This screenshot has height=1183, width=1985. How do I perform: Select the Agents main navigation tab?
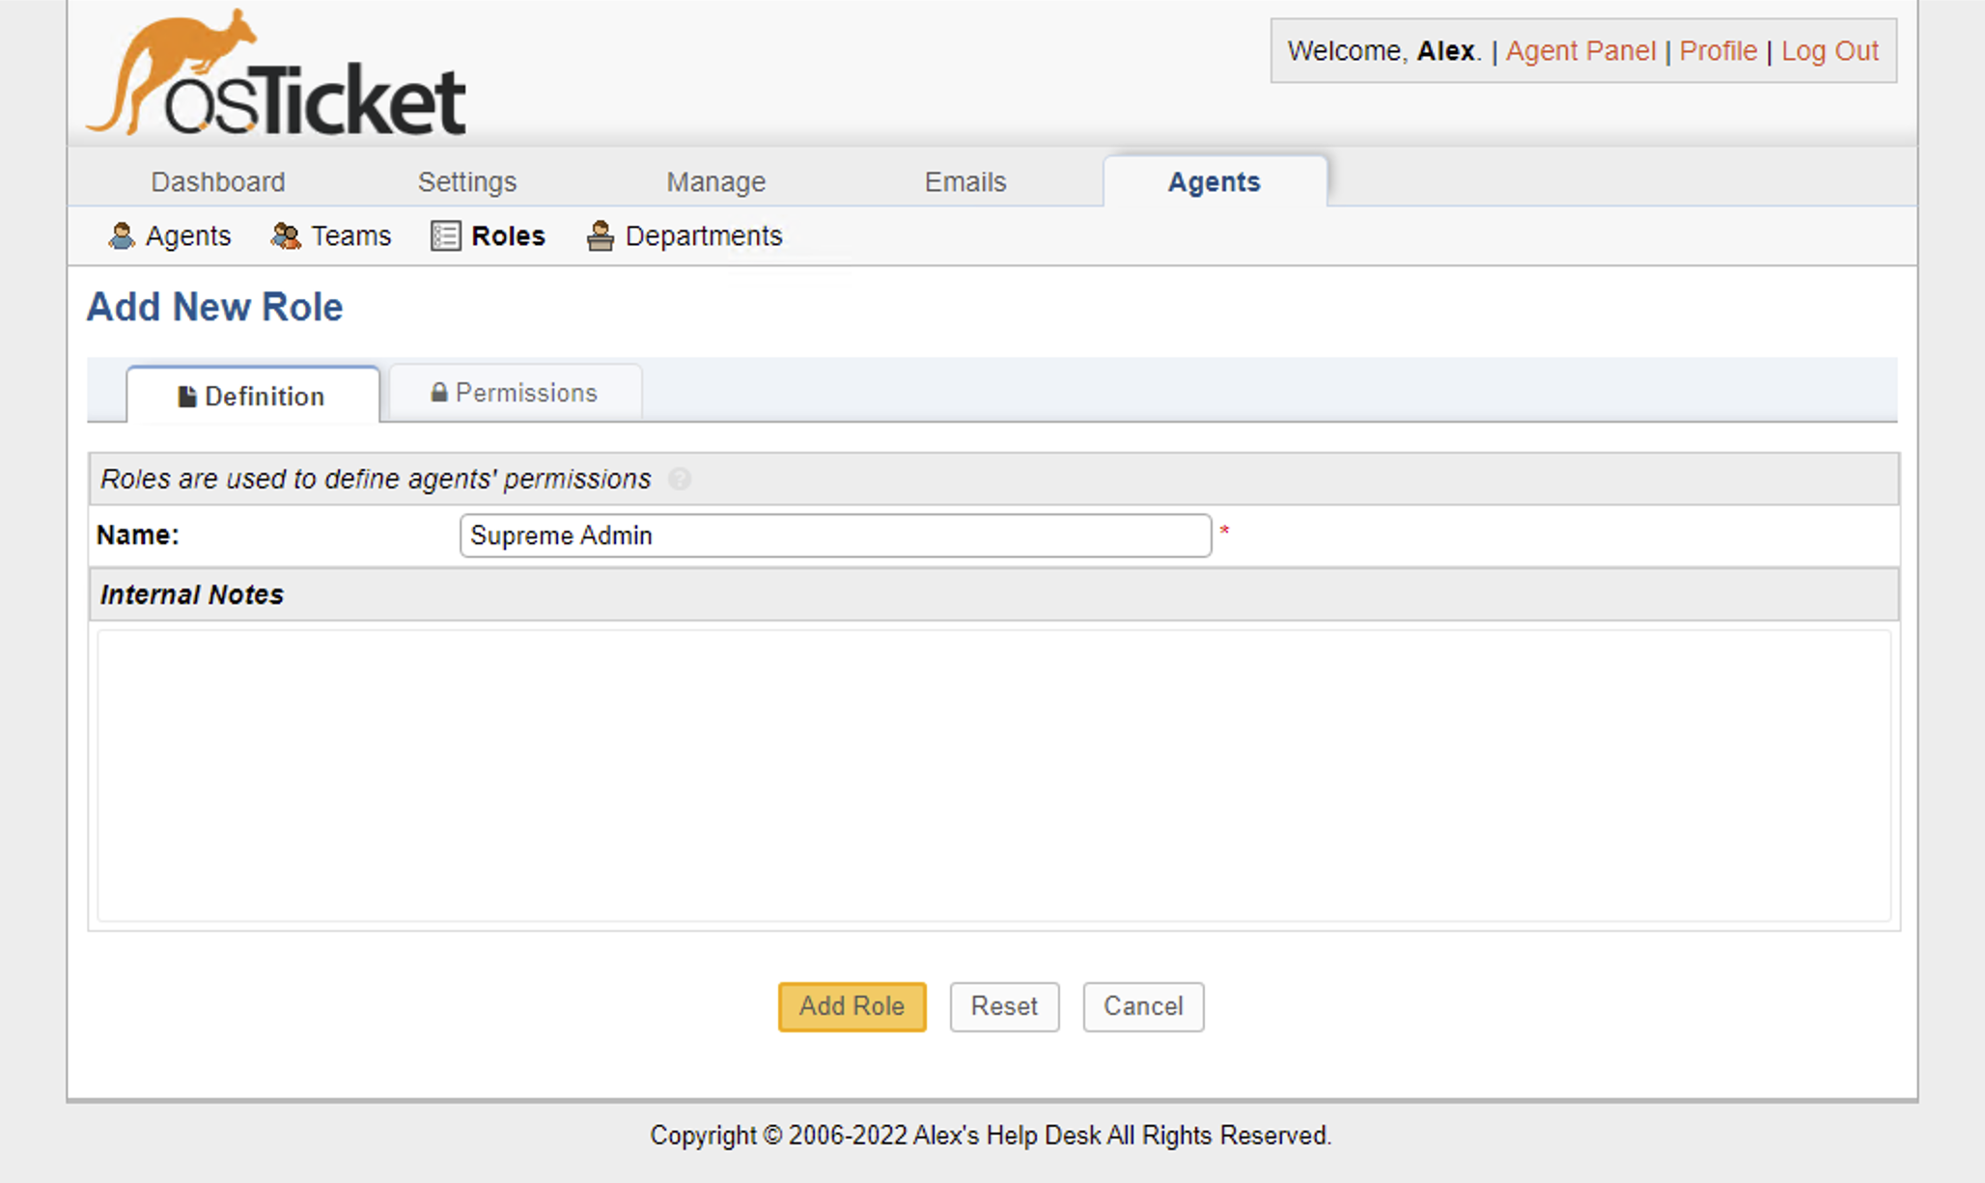click(1214, 181)
